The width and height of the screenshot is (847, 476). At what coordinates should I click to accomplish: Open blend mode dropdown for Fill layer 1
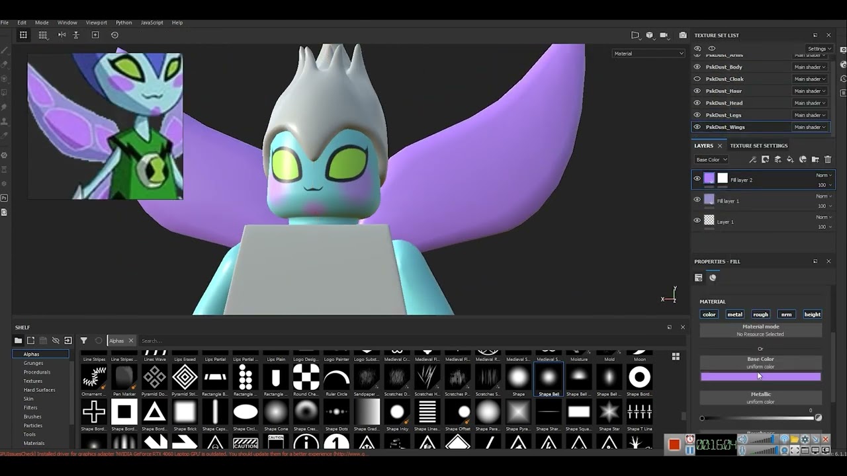pos(824,196)
